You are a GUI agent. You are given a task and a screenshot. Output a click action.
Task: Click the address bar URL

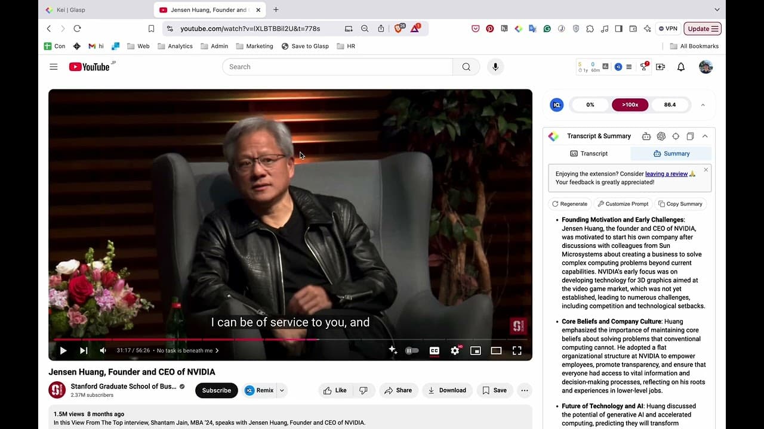250,29
